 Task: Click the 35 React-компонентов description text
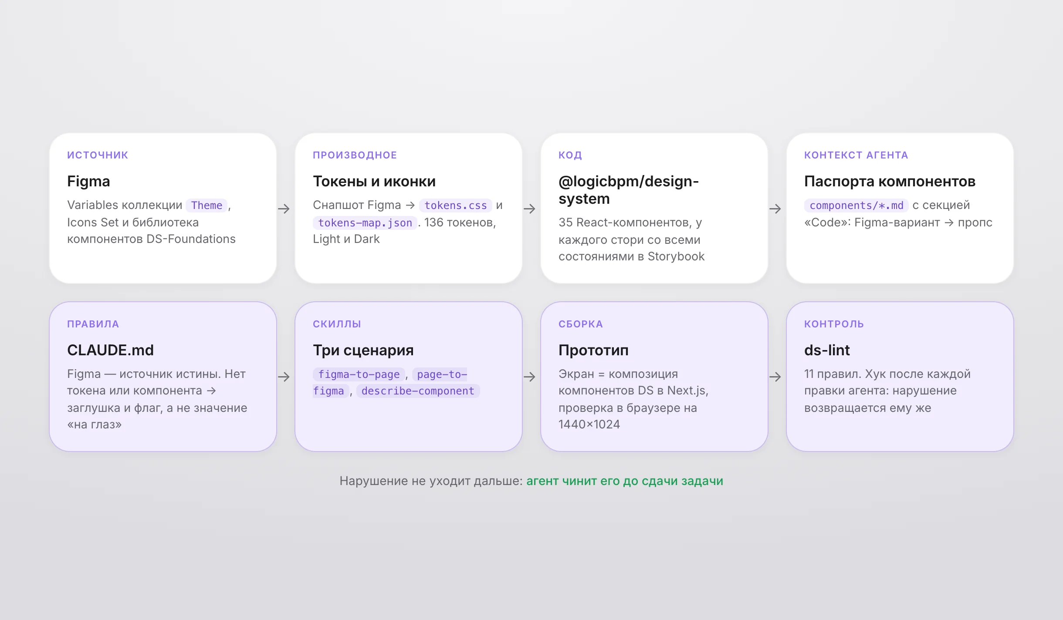point(631,239)
